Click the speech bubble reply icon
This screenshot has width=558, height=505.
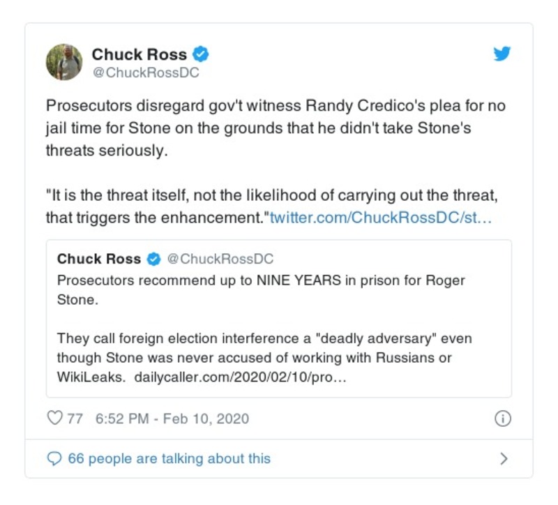coord(54,459)
